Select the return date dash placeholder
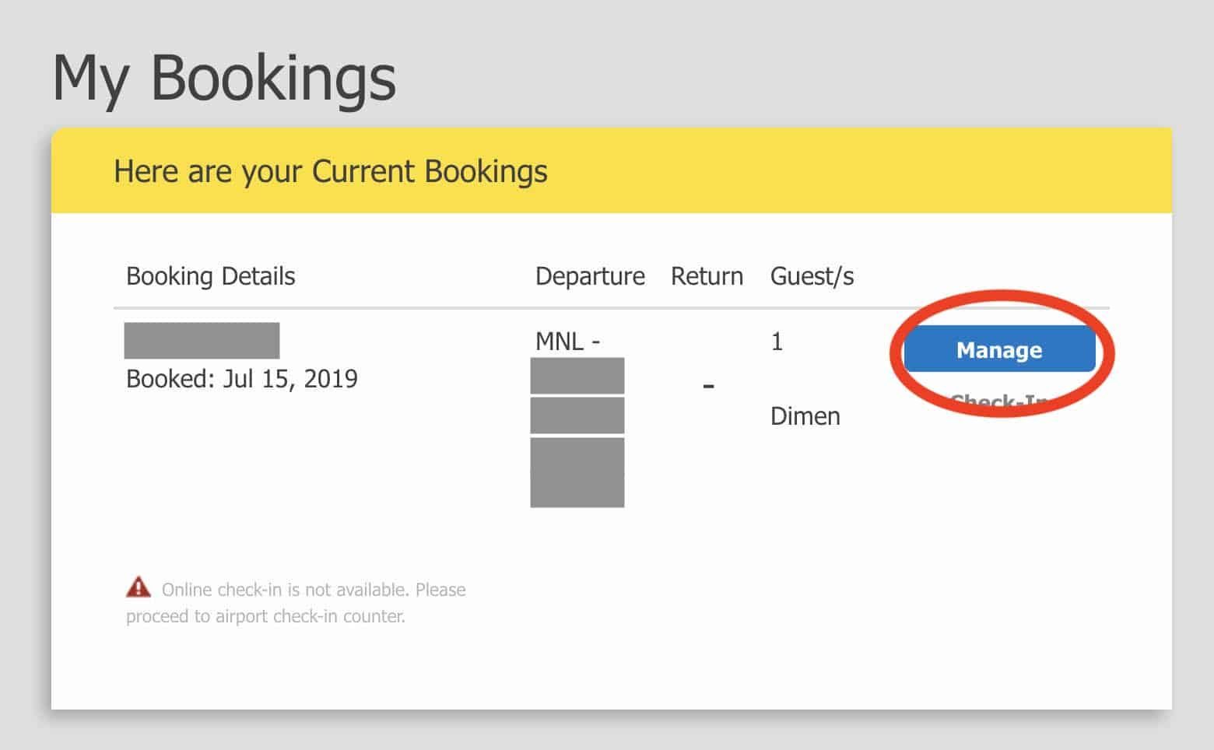1214x750 pixels. 708,387
